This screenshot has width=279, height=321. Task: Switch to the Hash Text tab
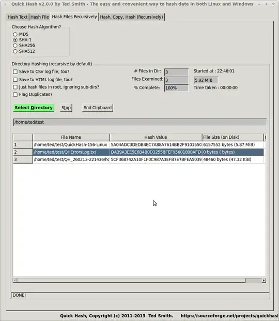(x=18, y=17)
